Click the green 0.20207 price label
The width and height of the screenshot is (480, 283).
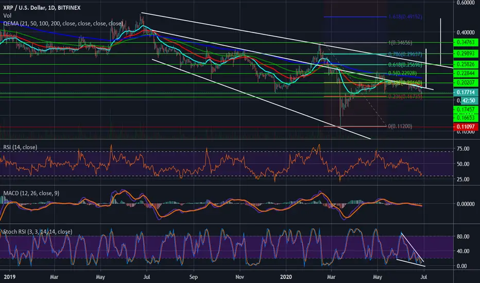(x=466, y=83)
